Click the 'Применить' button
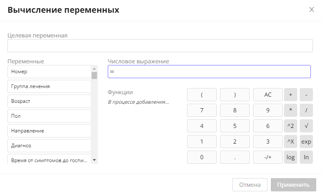322x195 pixels. (294, 185)
